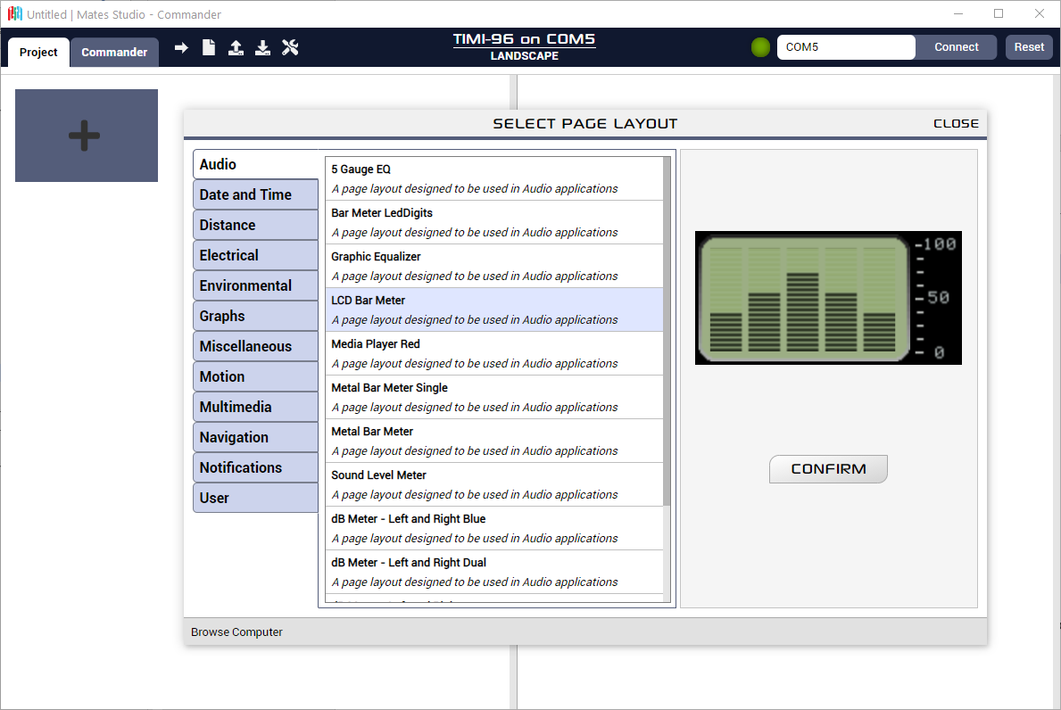Click the new file document icon
The height and width of the screenshot is (710, 1061).
(x=209, y=47)
